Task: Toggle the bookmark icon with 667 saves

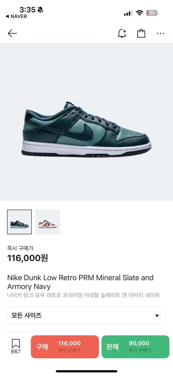Action: [16, 346]
